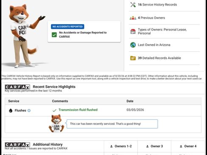Select the Owner 4 column header
Image resolution: width=207 pixels, height=155 pixels.
pyautogui.click(x=188, y=146)
